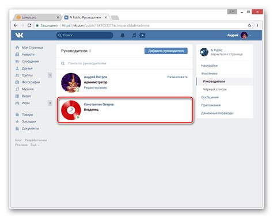Close the N Public browser tab
This screenshot has height=218, width=273.
pyautogui.click(x=105, y=17)
